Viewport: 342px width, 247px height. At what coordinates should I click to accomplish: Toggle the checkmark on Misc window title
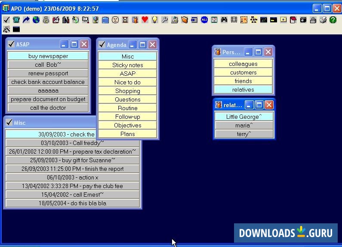pyautogui.click(x=9, y=123)
